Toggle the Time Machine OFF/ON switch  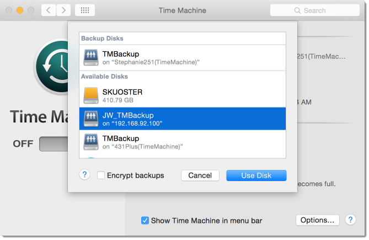point(54,144)
